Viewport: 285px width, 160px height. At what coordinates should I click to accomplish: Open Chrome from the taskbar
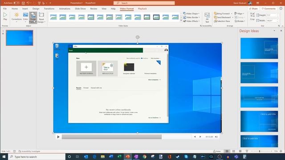pos(144,156)
